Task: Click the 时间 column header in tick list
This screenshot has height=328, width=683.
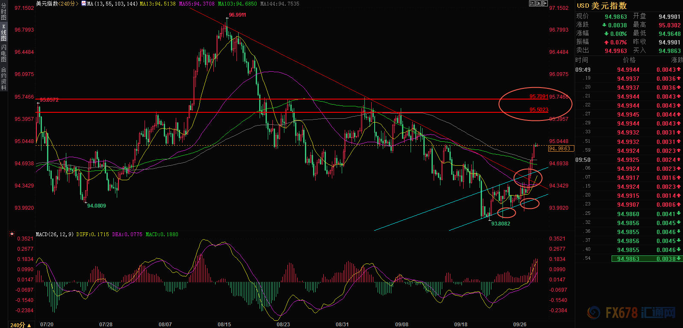Action: [x=582, y=60]
